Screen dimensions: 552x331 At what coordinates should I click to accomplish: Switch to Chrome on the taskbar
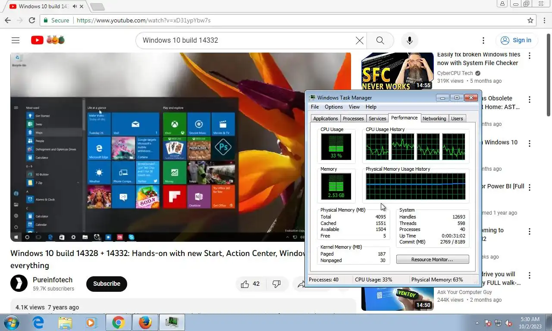119,322
